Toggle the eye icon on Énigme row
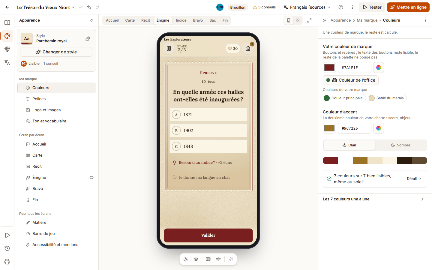Viewport: 432px width, 270px height. coord(91,178)
